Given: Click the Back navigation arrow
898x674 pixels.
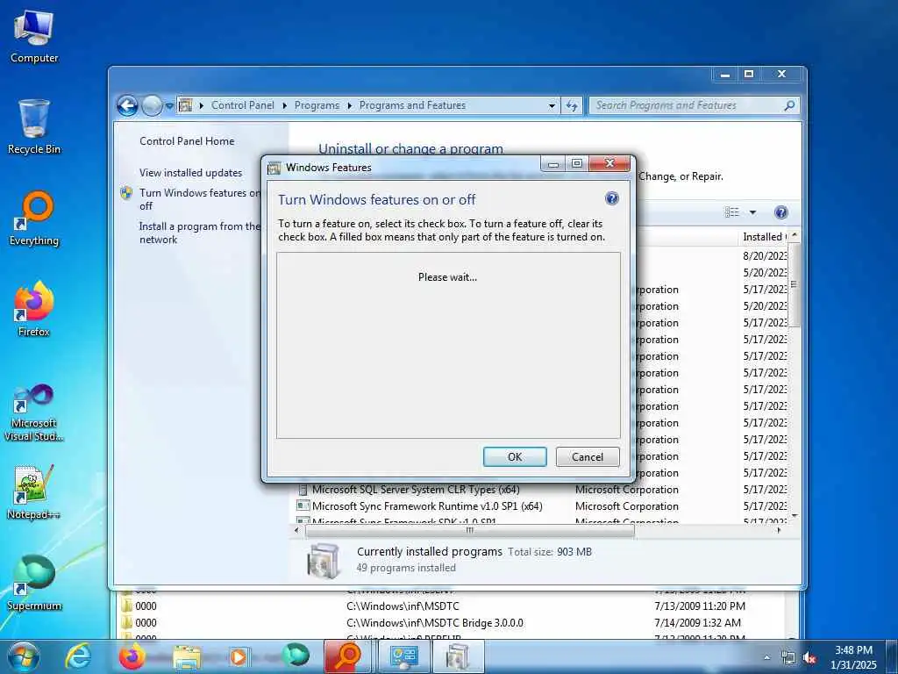Looking at the screenshot, I should tap(127, 105).
